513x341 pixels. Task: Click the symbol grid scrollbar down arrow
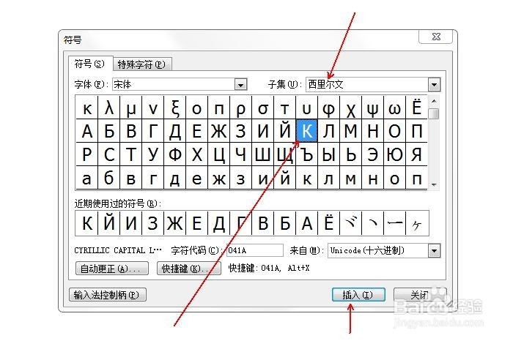tap(434, 185)
